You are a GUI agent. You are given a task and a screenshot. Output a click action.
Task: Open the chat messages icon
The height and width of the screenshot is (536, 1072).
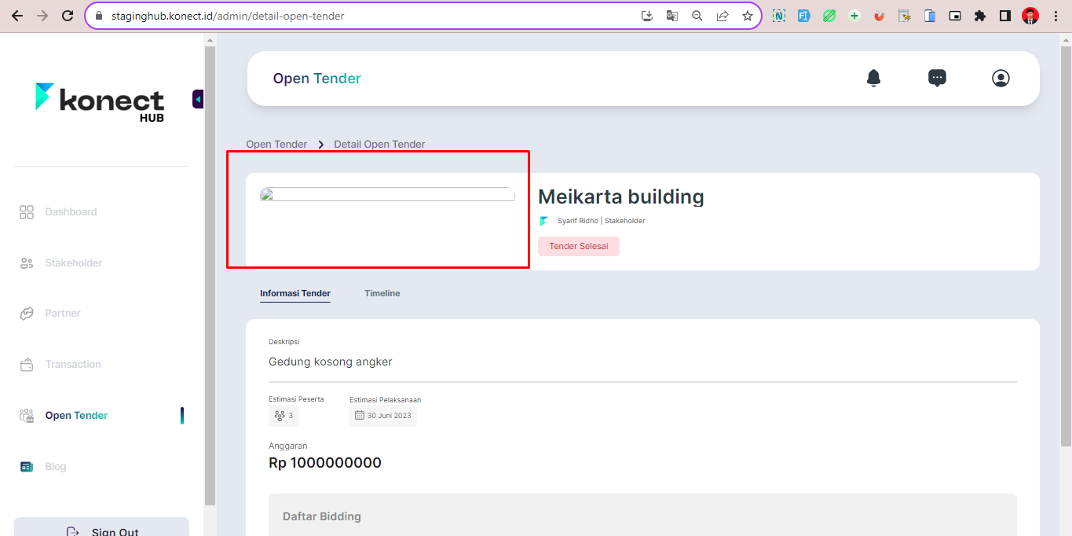tap(937, 78)
